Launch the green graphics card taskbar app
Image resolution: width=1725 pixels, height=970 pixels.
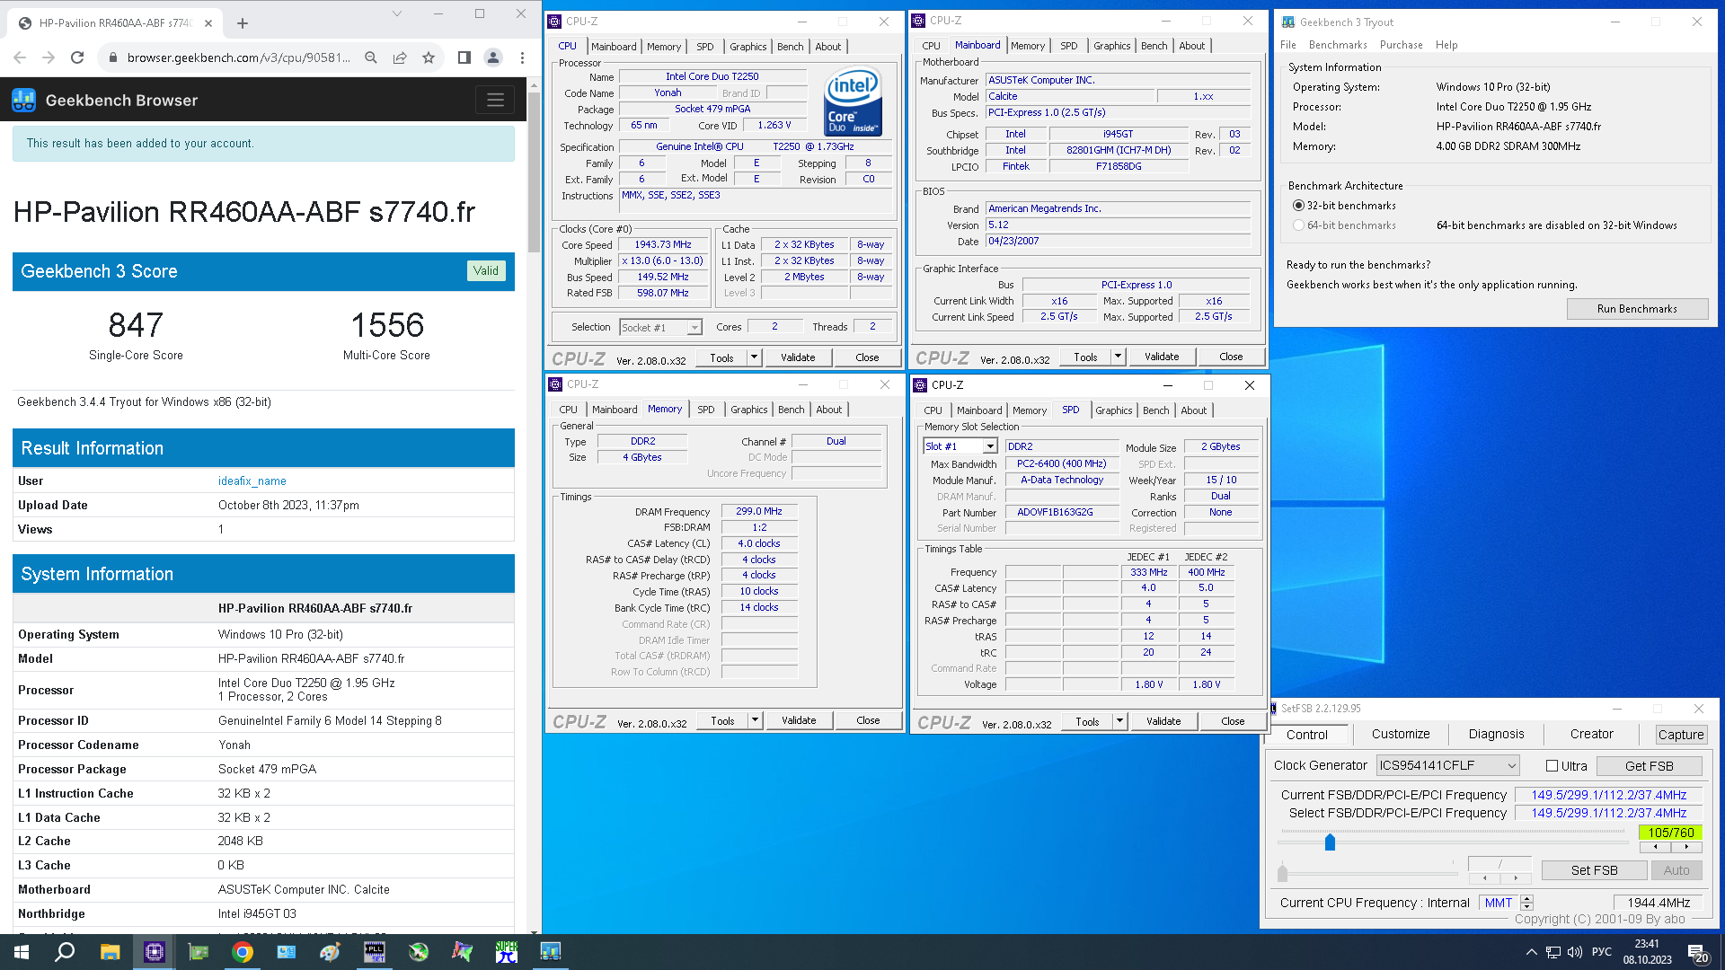pos(198,952)
